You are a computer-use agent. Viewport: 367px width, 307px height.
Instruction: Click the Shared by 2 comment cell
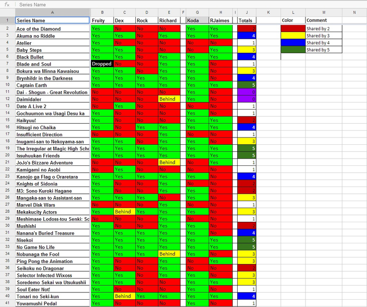tap(324, 28)
